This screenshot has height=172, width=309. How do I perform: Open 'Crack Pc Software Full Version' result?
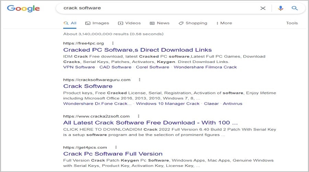click(x=113, y=154)
